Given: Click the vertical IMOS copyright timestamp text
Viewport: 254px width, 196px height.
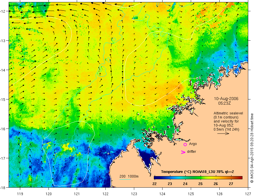Looking at the screenshot, I should click(252, 148).
